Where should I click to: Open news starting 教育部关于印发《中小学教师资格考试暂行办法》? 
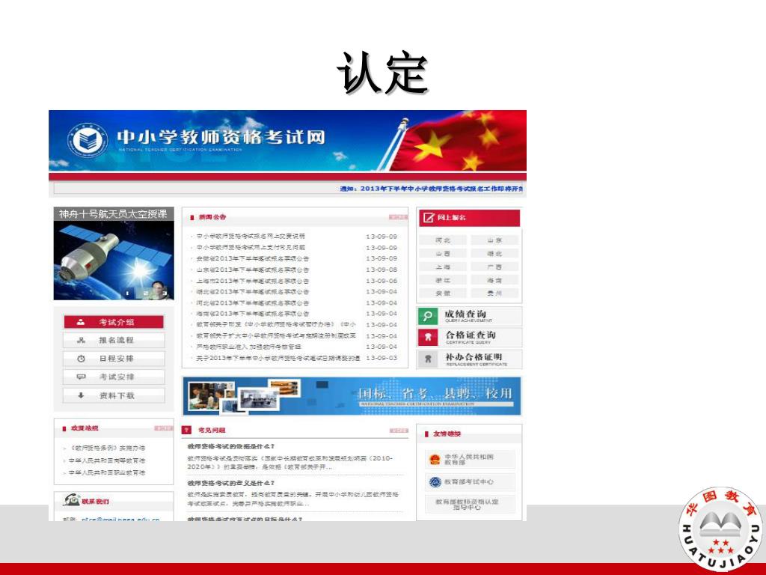(276, 325)
